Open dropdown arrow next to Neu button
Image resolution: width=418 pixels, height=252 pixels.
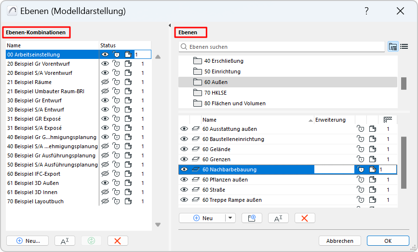(x=230, y=218)
